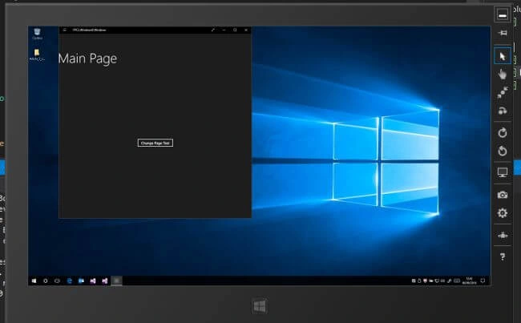Close the app window inside the simulator
Viewport: 521px width, 323px height.
[246, 30]
